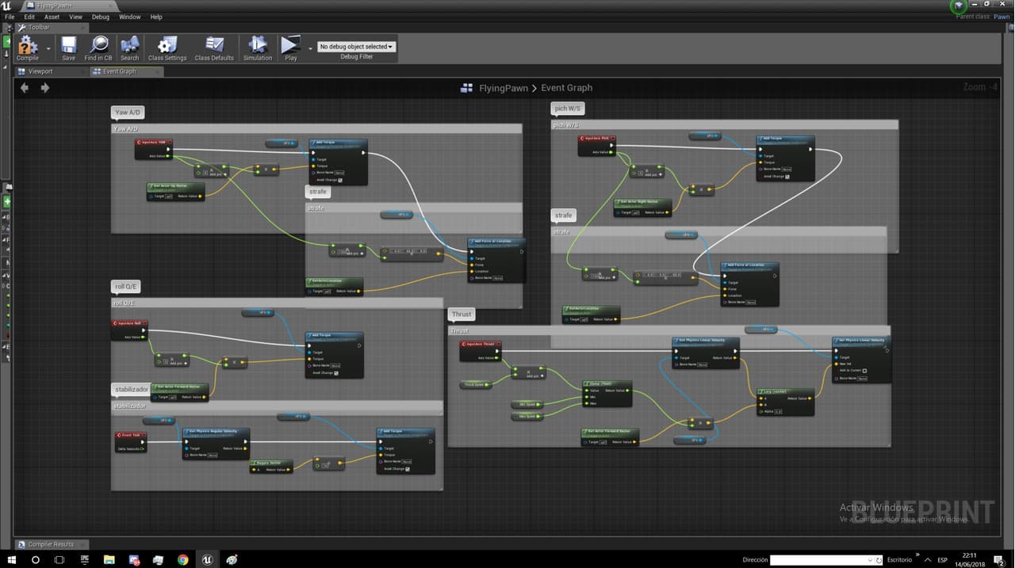Open Task View on the taskbar

coord(59,559)
